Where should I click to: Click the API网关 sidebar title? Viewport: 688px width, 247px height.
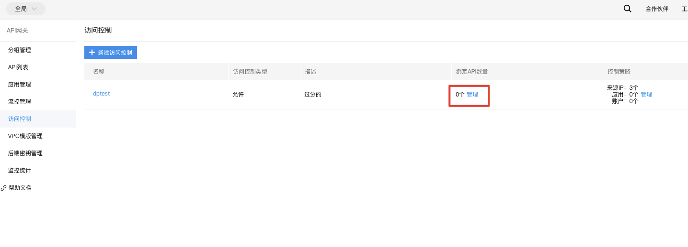(17, 31)
